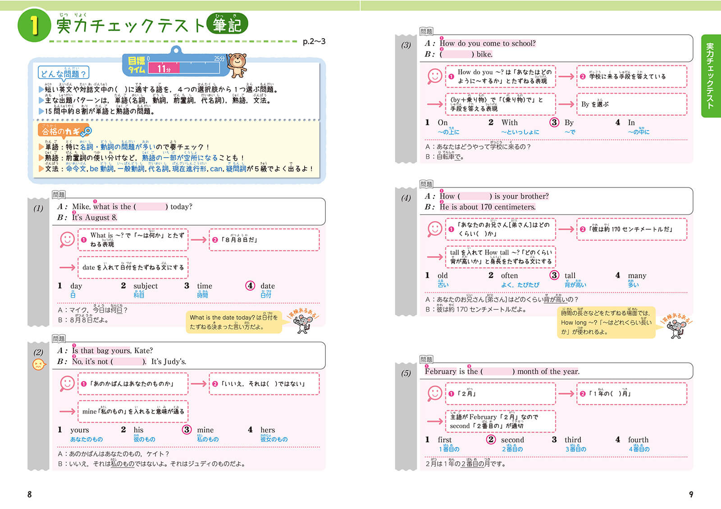
Task: Click the 問題 label above question (1)
Action: pos(59,195)
